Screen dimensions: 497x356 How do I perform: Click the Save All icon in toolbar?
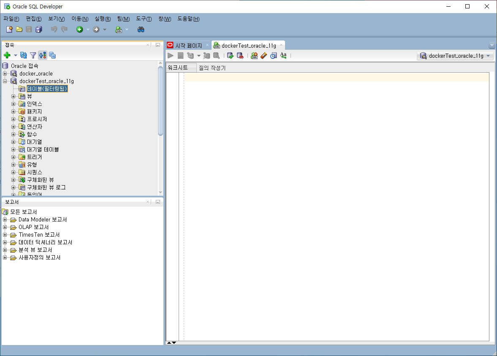point(39,30)
